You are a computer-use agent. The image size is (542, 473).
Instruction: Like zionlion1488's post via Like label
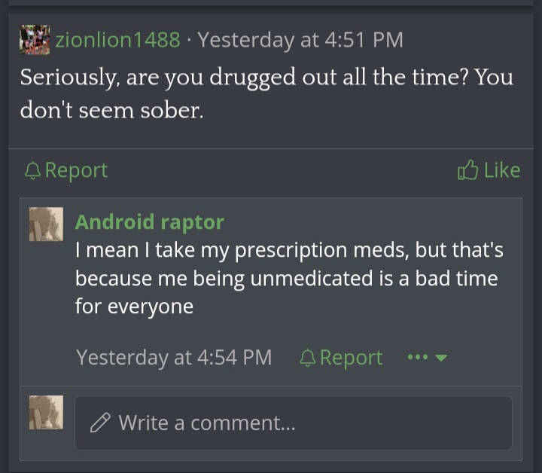[502, 170]
